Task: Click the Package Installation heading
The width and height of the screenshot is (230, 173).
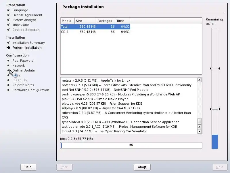Action: coord(83,7)
